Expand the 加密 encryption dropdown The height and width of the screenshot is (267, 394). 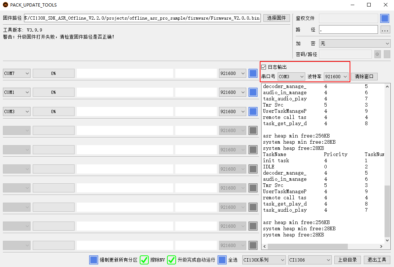tap(354, 44)
